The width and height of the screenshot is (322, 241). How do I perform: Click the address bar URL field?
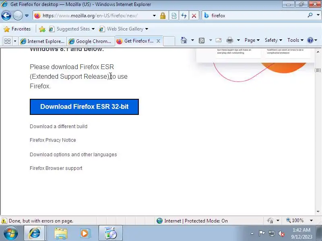tap(93, 16)
